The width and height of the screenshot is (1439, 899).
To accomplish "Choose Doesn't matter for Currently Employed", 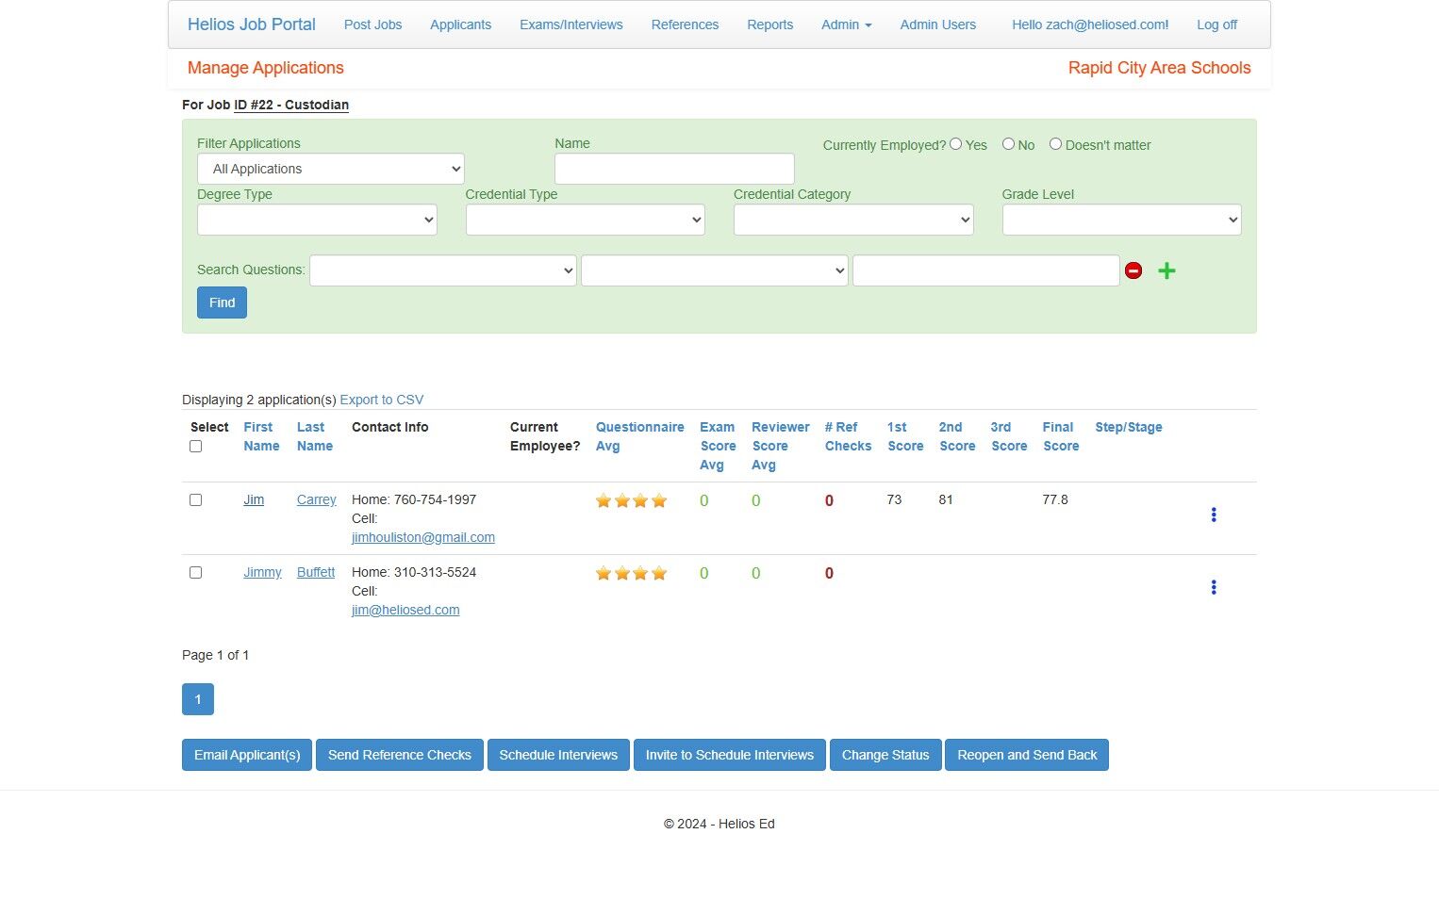I will coord(1055,144).
